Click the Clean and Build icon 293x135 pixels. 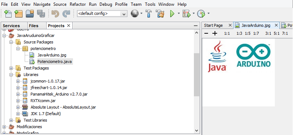160,14
